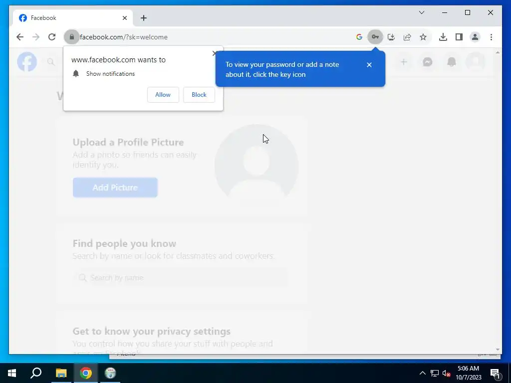The image size is (511, 383).
Task: Open Facebook Messenger icon
Action: click(428, 61)
